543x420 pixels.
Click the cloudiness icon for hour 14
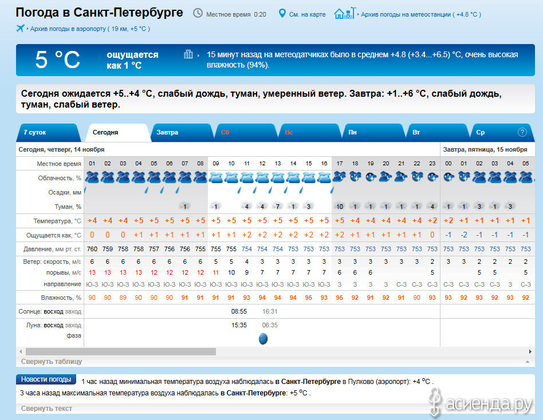[x=293, y=177]
